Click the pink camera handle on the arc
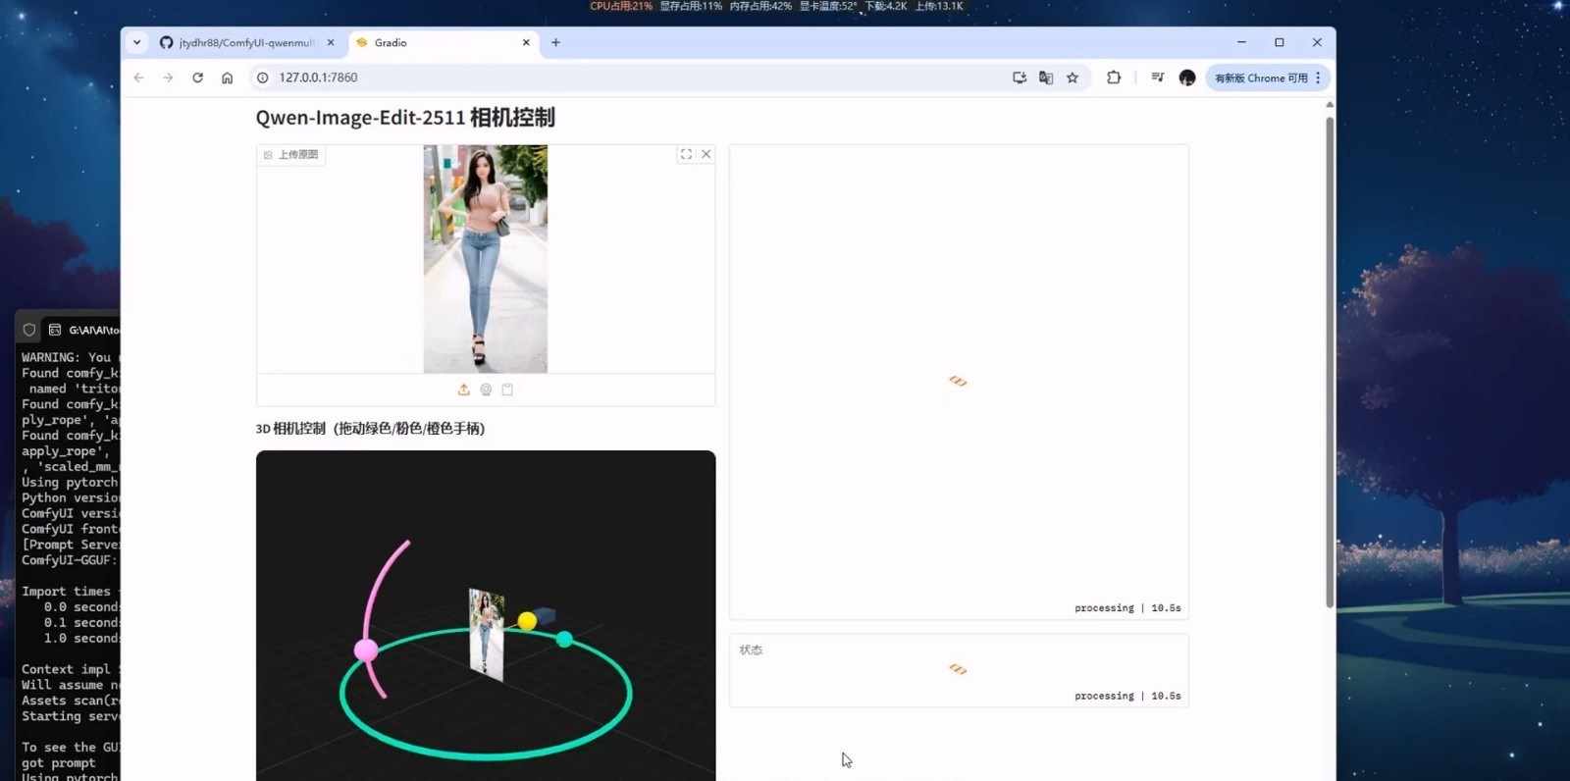 [366, 650]
